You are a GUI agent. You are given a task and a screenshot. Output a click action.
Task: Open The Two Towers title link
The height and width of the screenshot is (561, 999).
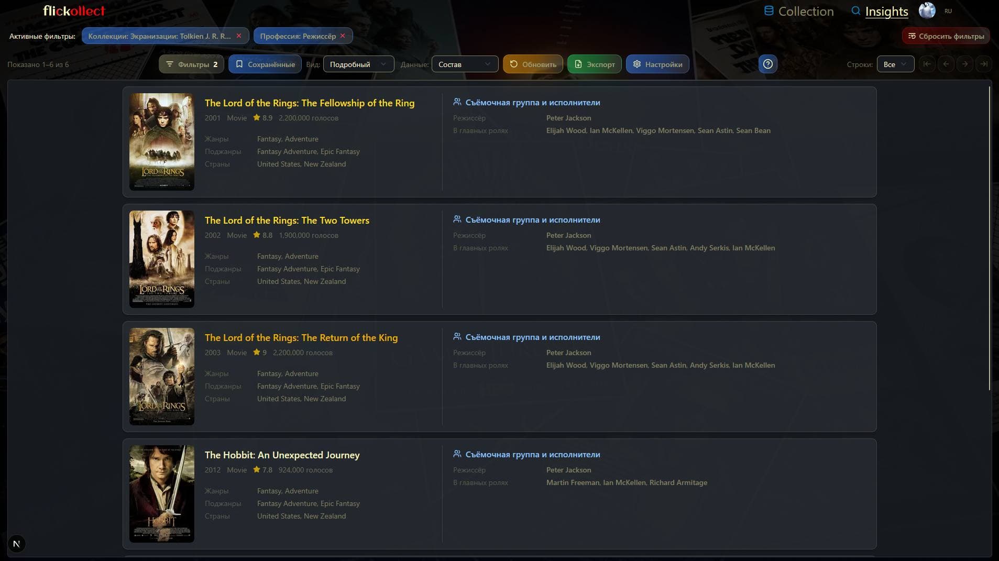tap(287, 221)
